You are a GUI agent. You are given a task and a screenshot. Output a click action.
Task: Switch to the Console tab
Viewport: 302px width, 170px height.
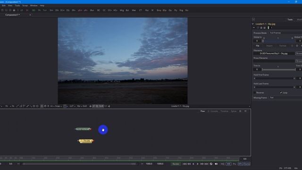(x=214, y=111)
